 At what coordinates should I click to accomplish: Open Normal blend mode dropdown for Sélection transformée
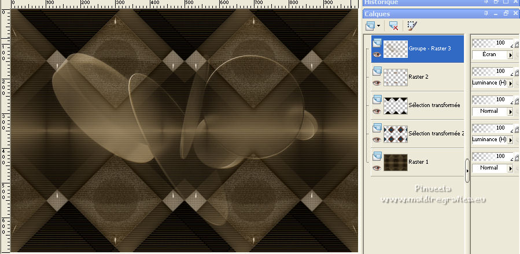510,112
